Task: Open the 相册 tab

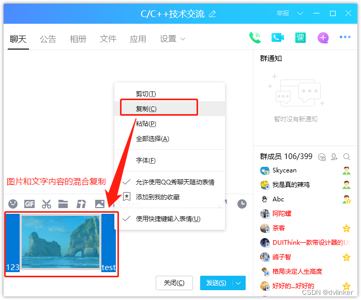Action: pos(78,39)
